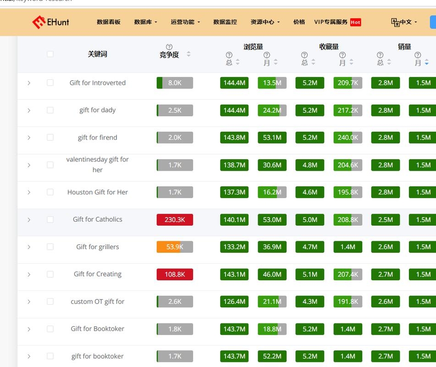Click the Hot badge beside VIP专属服务
Screen dimensions: 436x367
[355, 22]
